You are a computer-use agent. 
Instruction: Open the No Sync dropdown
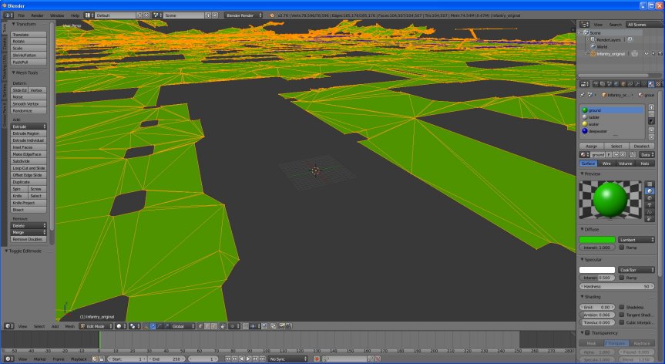[x=288, y=359]
